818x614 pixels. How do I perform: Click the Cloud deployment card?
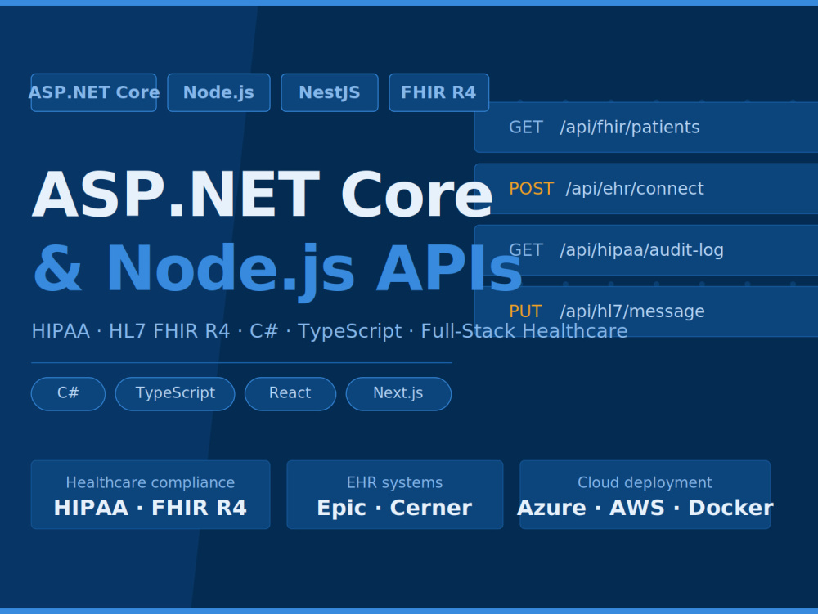(645, 495)
